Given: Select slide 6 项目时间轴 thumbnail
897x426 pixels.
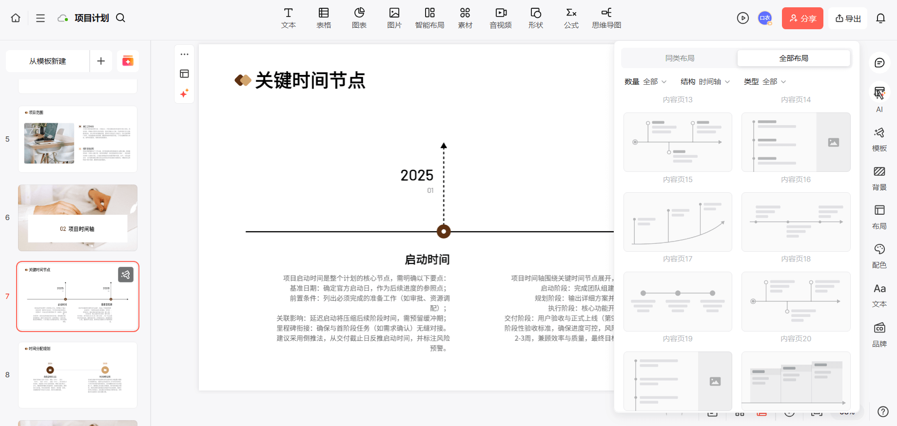Looking at the screenshot, I should click(x=78, y=218).
